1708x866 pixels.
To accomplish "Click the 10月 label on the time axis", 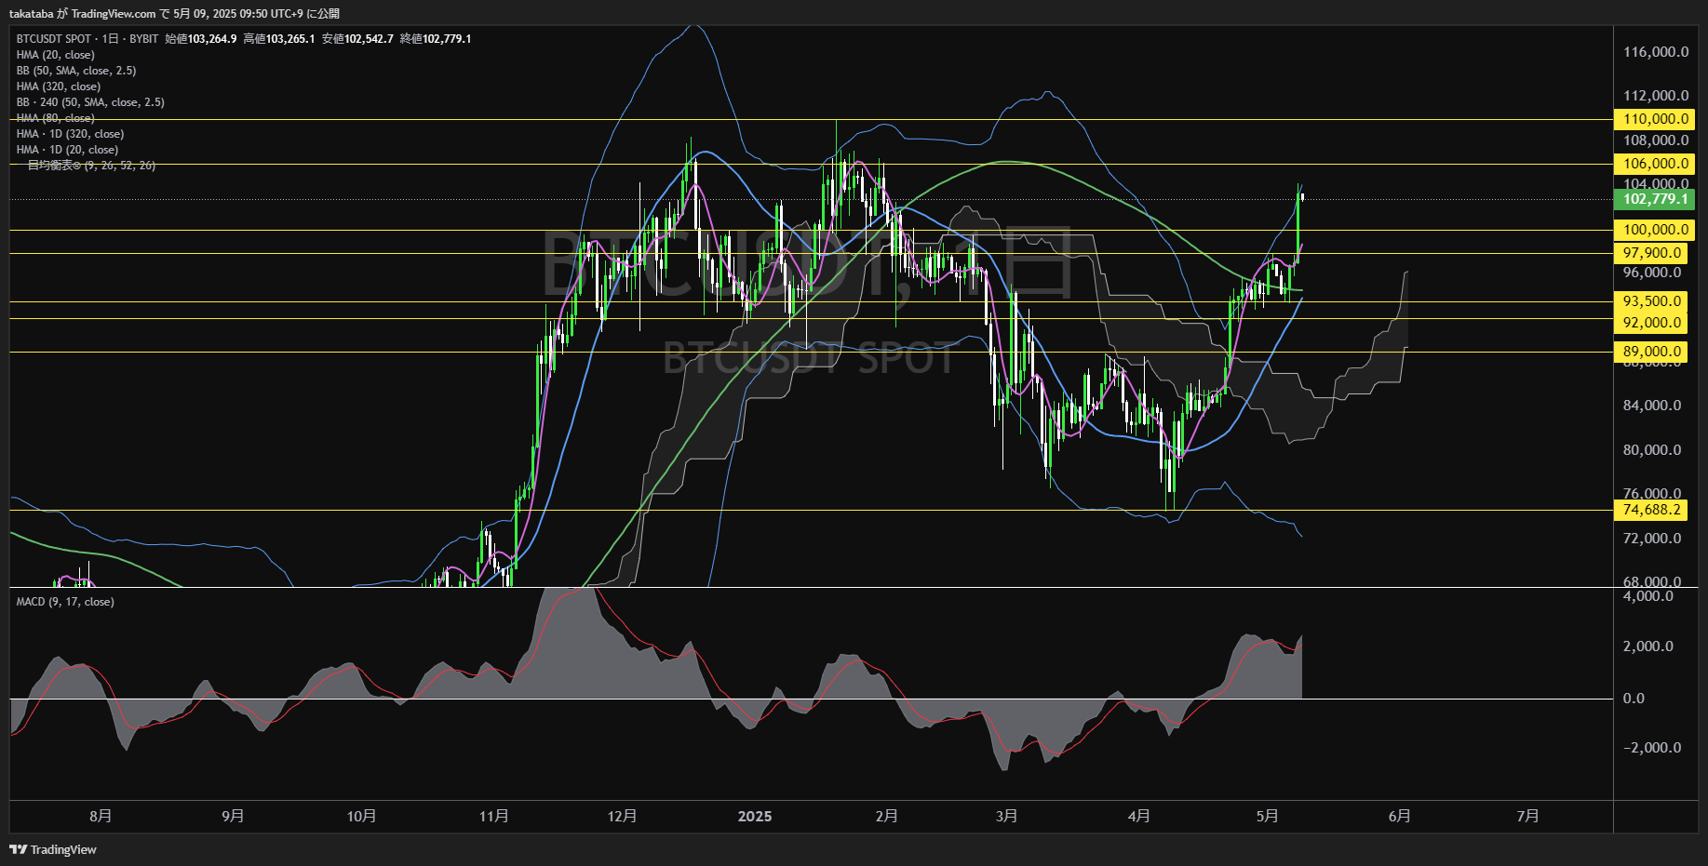I will [x=361, y=816].
